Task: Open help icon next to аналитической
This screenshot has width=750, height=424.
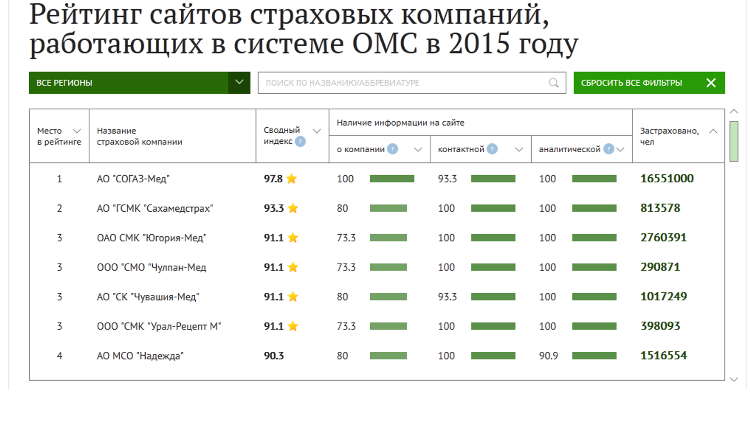Action: tap(609, 149)
